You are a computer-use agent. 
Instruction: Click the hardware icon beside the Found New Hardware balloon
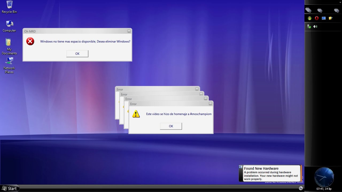pos(241,167)
